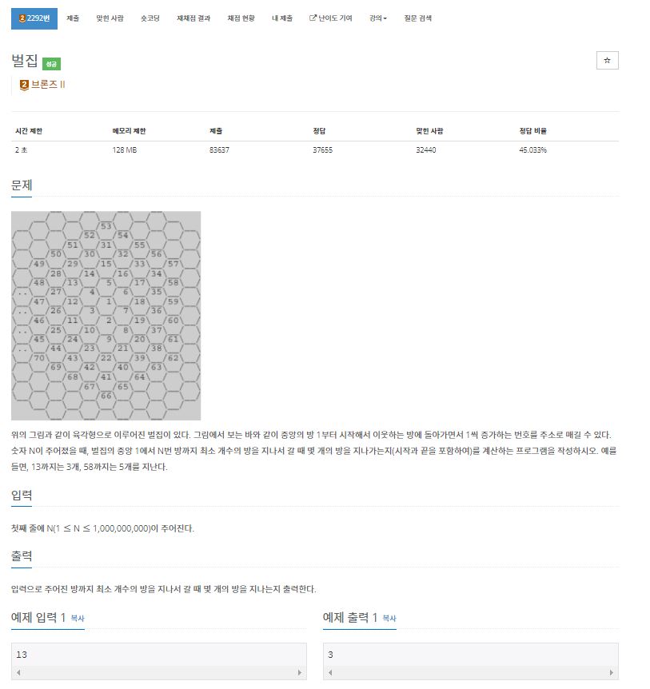Open the 질문 검색 tab

pos(418,18)
